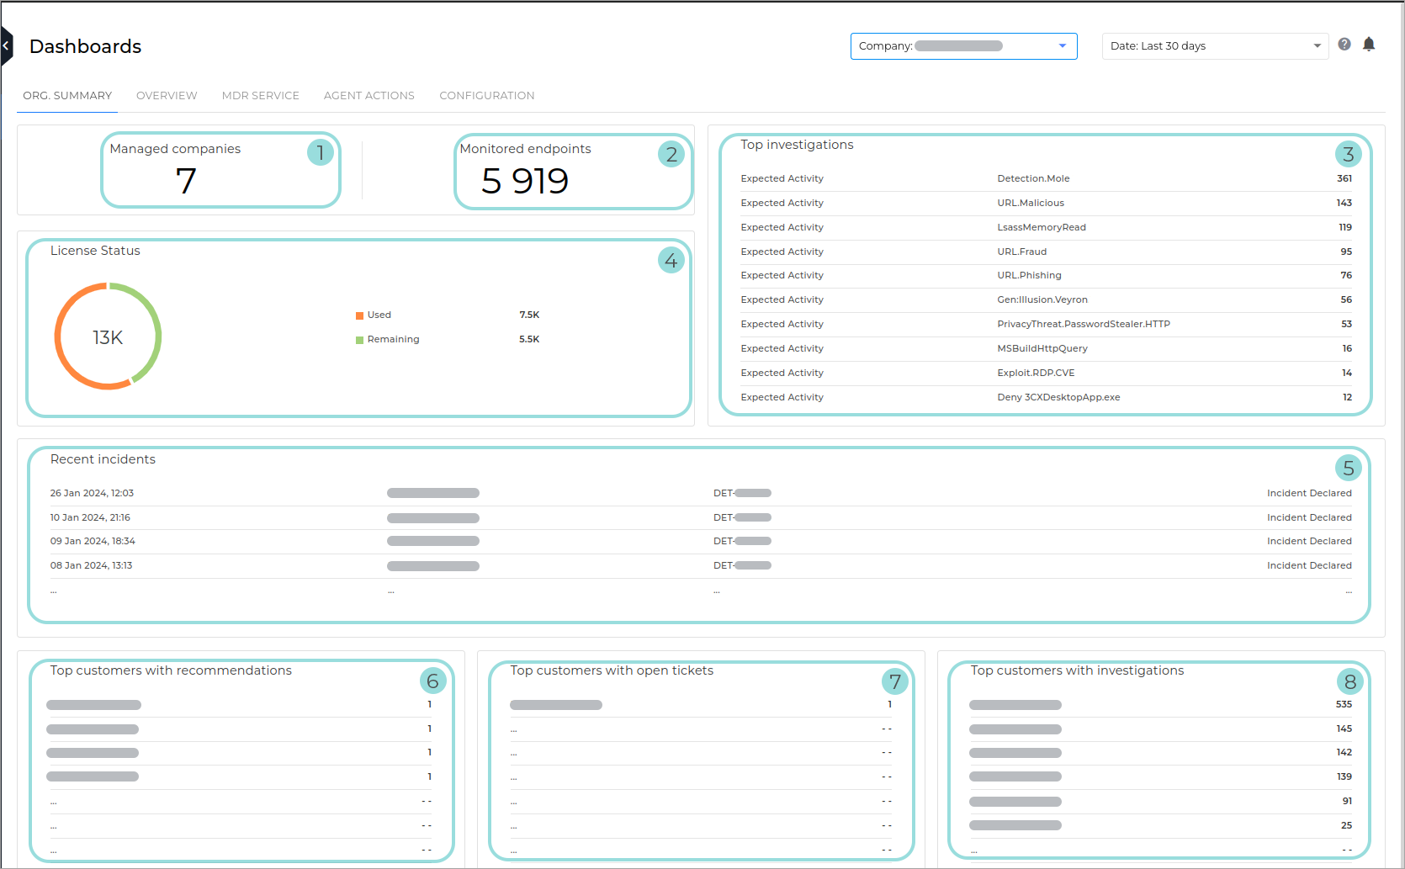Open the notifications bell icon
The height and width of the screenshot is (869, 1405).
click(x=1369, y=44)
